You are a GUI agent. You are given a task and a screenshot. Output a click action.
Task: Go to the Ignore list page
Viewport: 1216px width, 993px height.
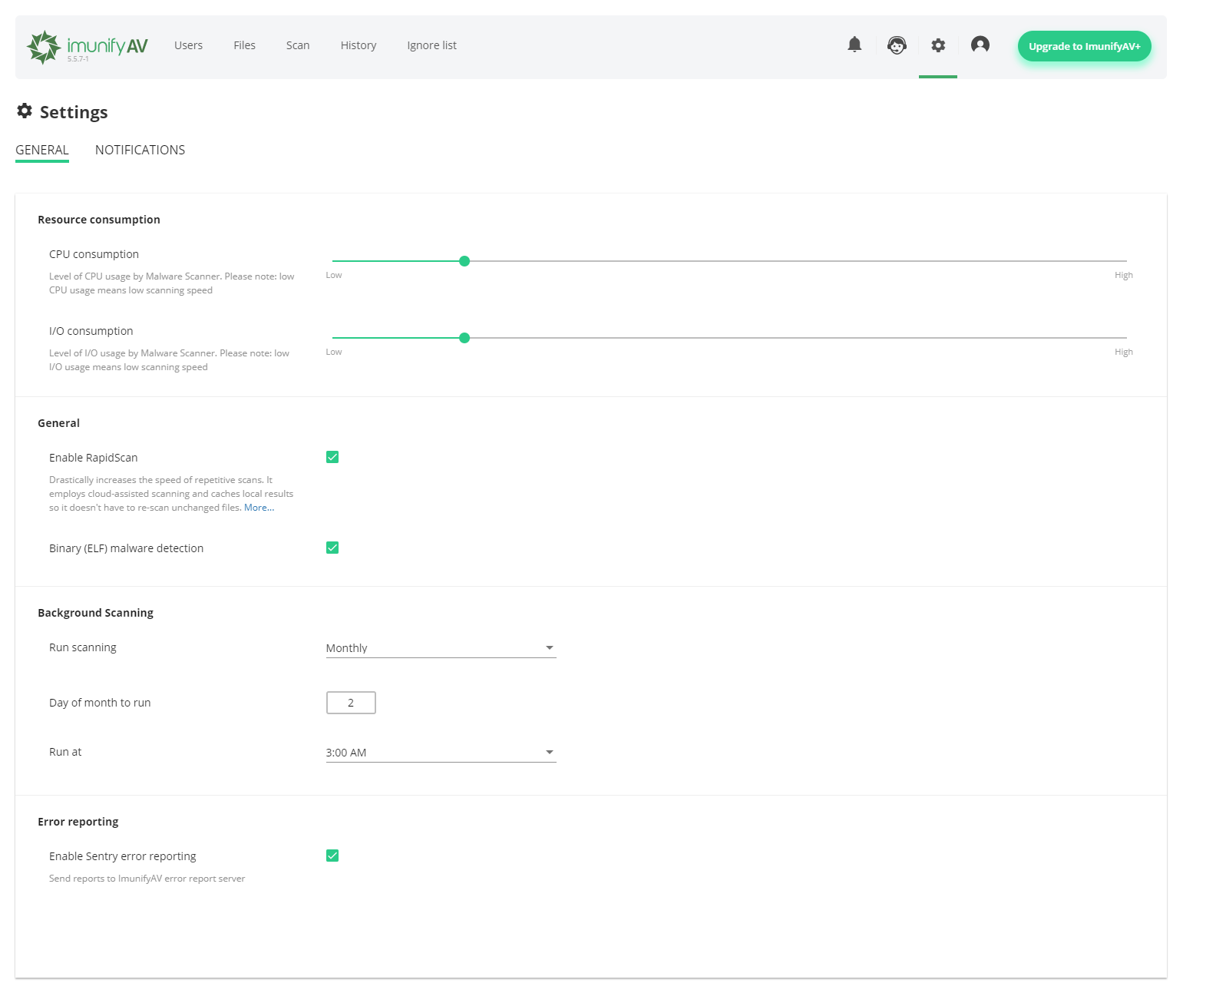click(x=431, y=45)
